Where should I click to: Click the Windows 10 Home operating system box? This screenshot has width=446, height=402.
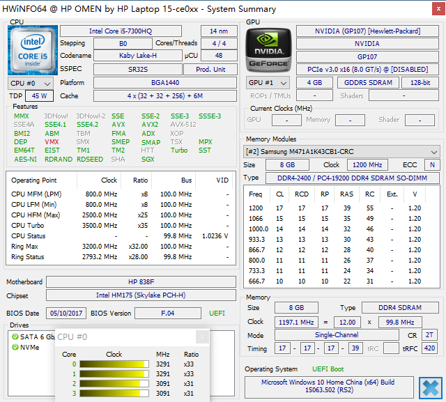(x=328, y=387)
